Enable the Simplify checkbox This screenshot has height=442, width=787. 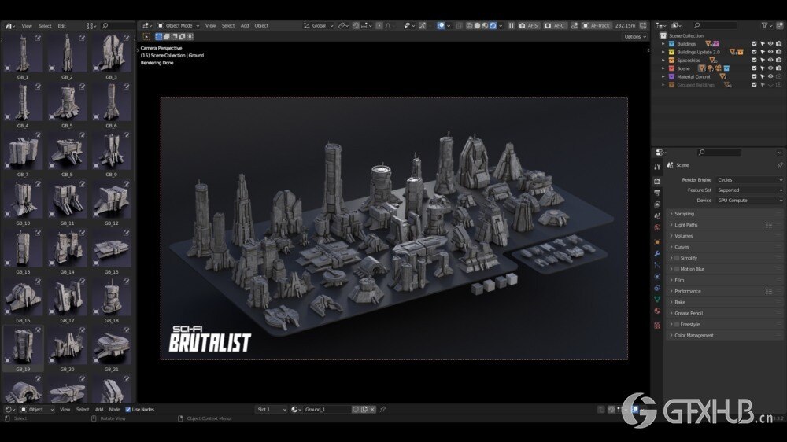677,258
